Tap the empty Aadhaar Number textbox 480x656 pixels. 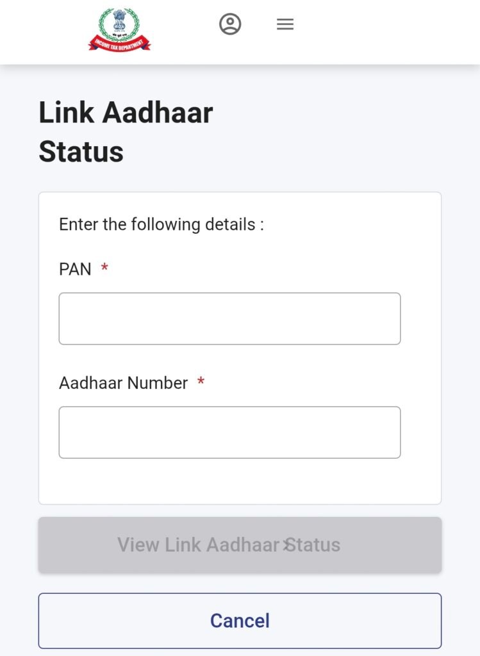[229, 432]
